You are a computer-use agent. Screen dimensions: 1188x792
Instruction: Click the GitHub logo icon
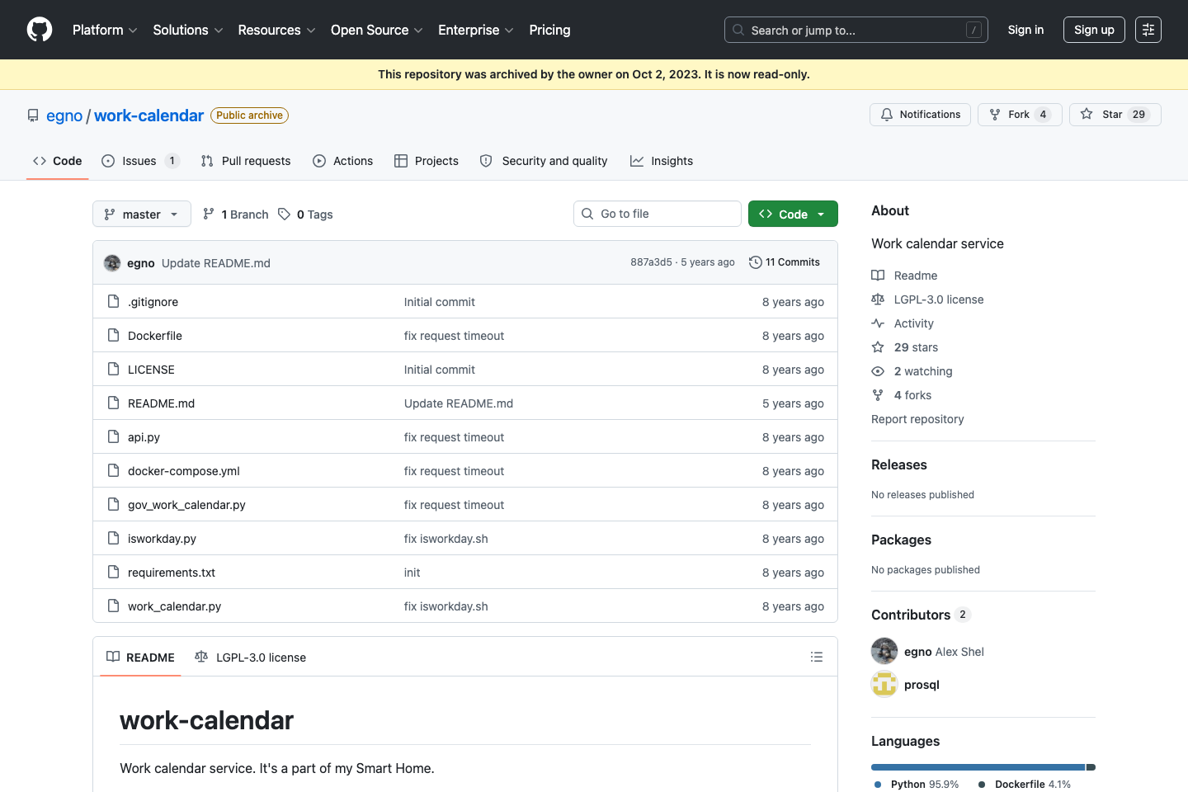(x=39, y=30)
